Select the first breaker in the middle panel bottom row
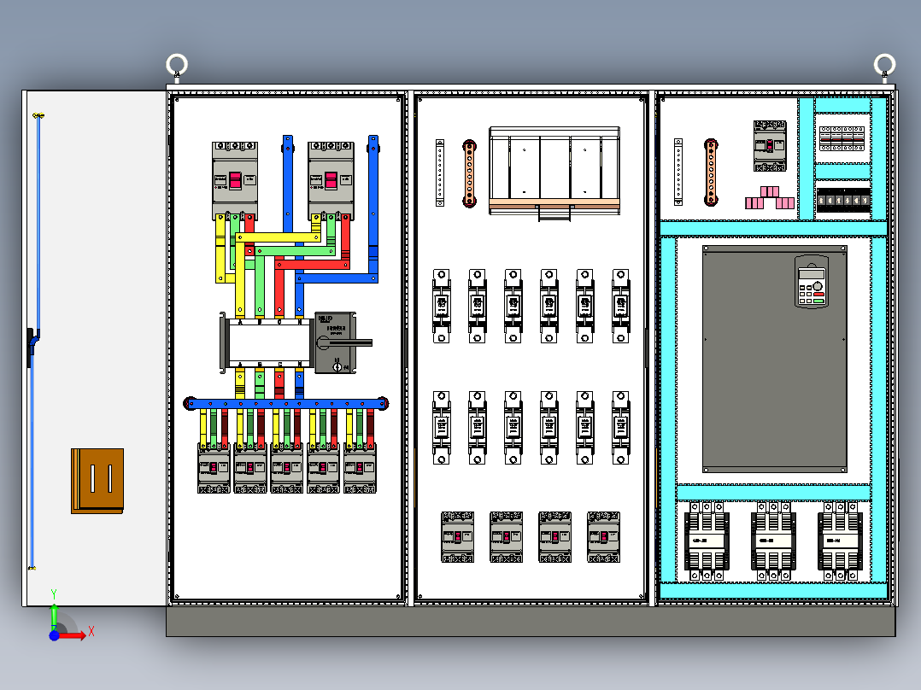The height and width of the screenshot is (690, 921). point(458,537)
